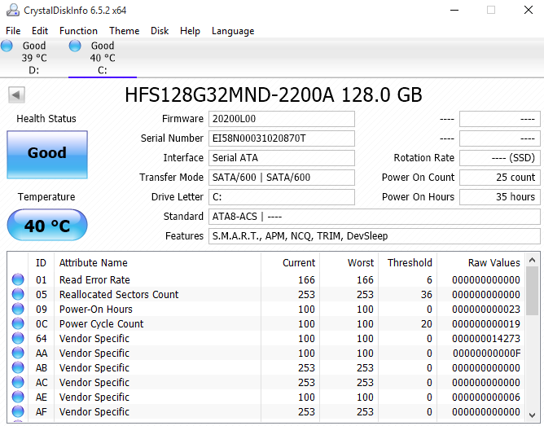This screenshot has width=544, height=426.
Task: Open the Disk menu
Action: [x=160, y=31]
